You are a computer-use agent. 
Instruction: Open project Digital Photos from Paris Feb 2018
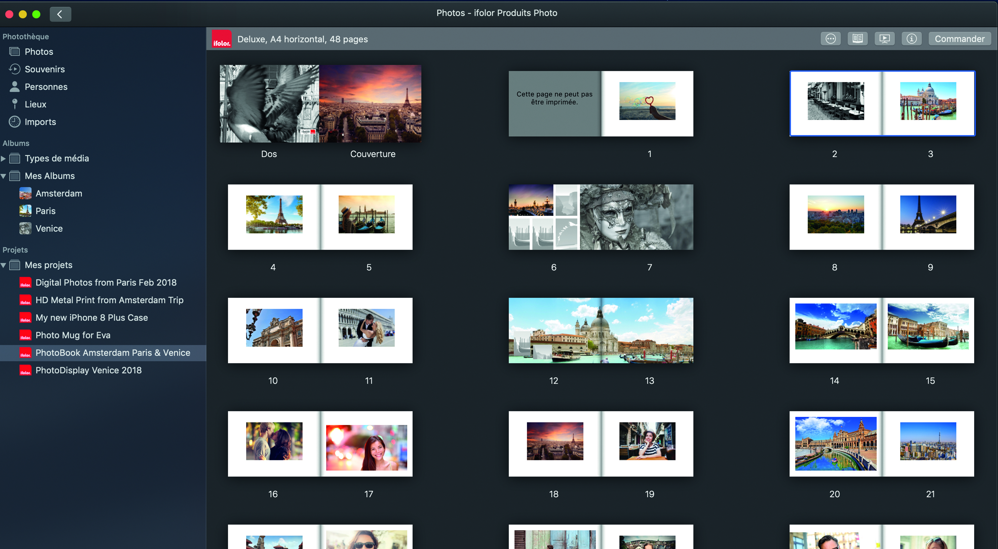(x=106, y=282)
